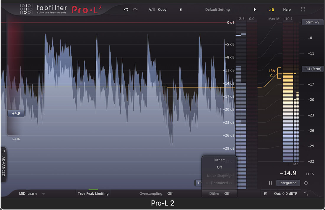This screenshot has width=325, height=210.
Task: Reset loudness measurement with circular arrow
Action: pos(306,183)
